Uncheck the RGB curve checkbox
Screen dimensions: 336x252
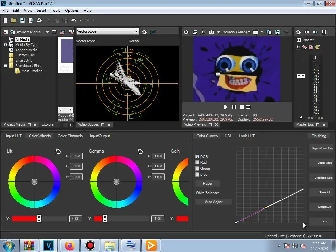[197, 157]
